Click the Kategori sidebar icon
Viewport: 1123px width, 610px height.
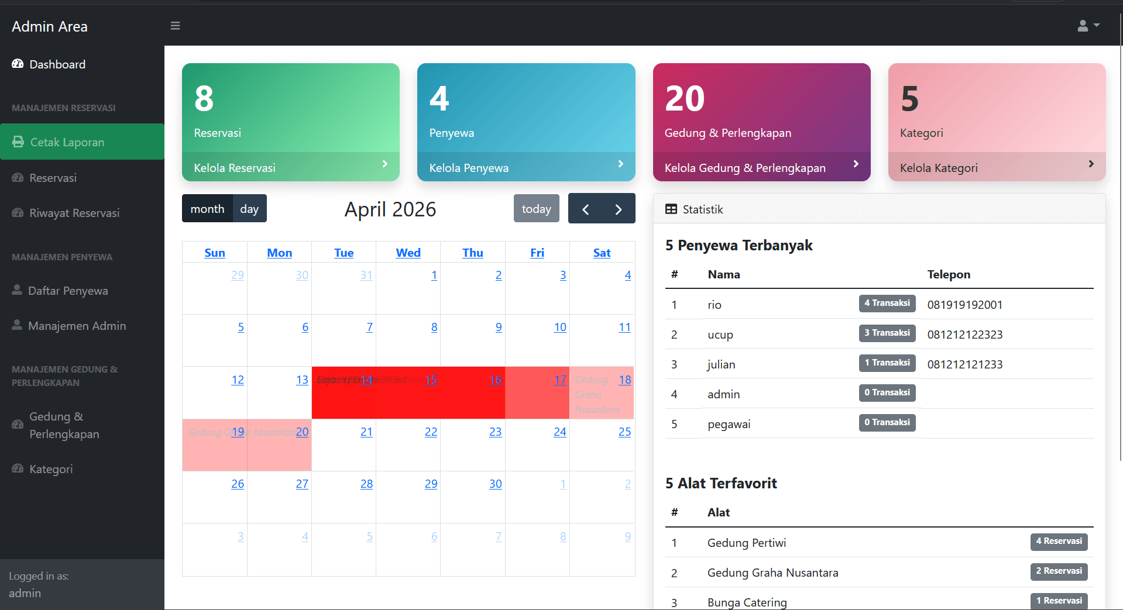18,468
